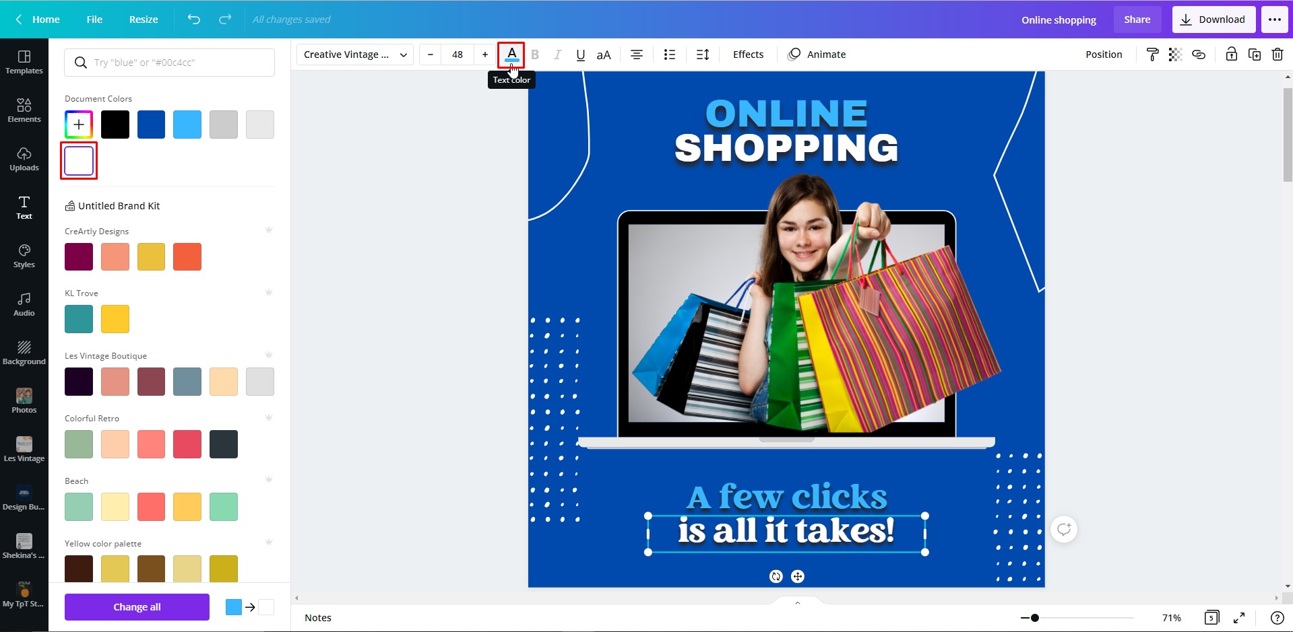The height and width of the screenshot is (632, 1293).
Task: Click the font size field showing 48
Action: tap(458, 55)
